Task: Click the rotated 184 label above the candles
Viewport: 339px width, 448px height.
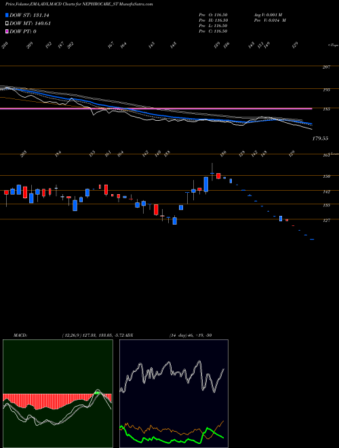Action: (x=58, y=154)
